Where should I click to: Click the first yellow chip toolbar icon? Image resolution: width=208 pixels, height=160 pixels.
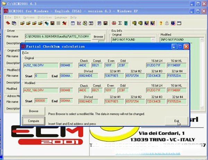pyautogui.click(x=135, y=23)
